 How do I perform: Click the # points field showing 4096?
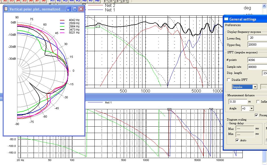[x=257, y=60]
